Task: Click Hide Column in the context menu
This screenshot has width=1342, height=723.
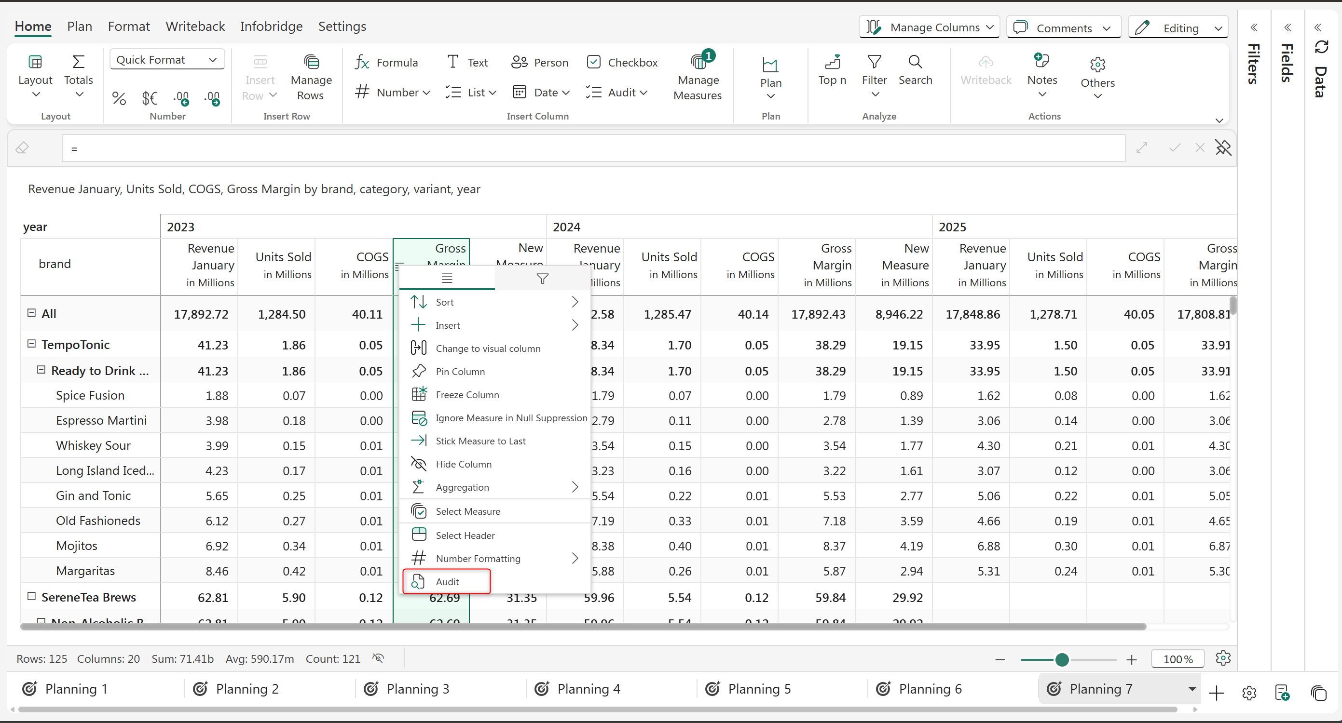Action: tap(463, 464)
